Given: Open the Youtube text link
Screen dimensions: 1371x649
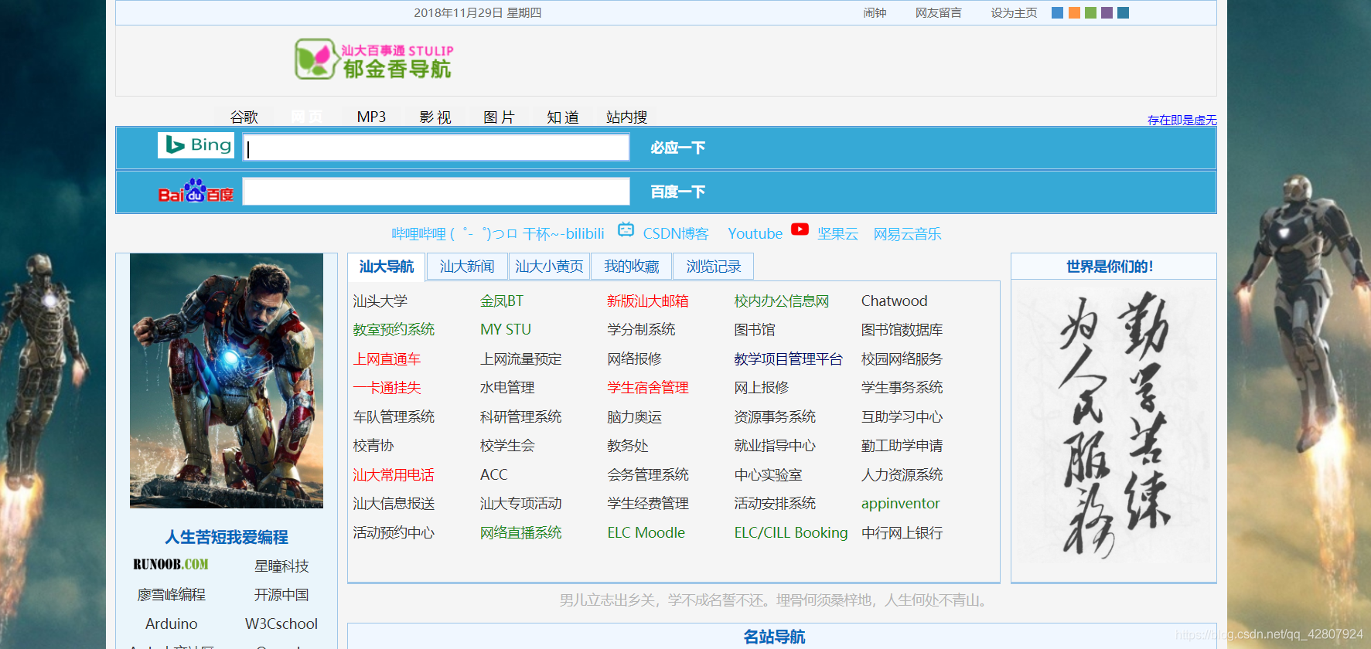Looking at the screenshot, I should coord(755,233).
